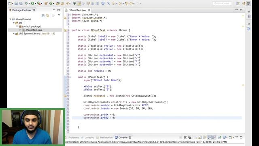Click Remove All Terminated Launches icon
The image size is (259, 146).
(190, 137)
